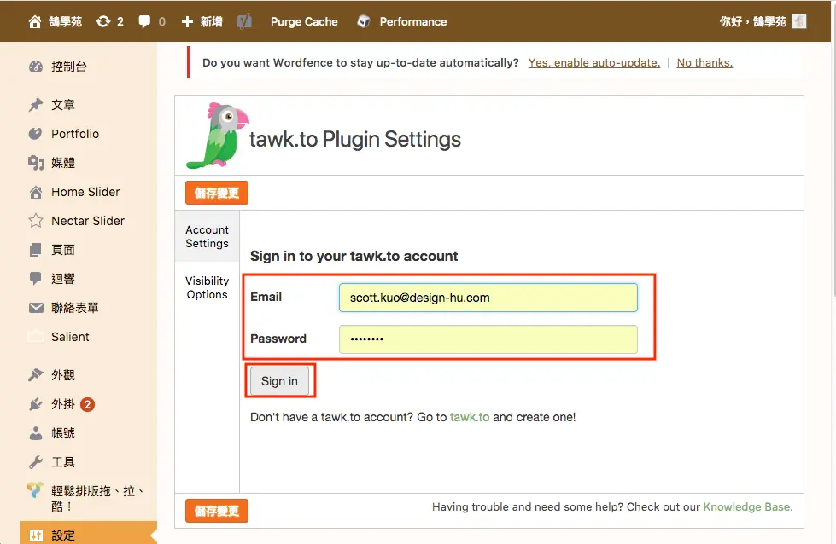Open 迴響 comments menu label
The image size is (836, 544).
(x=63, y=278)
